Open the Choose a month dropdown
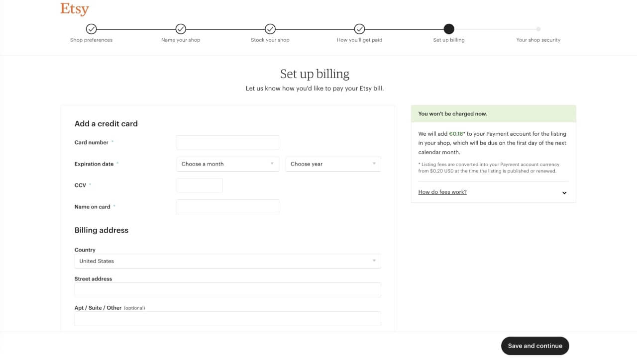 coord(227,164)
